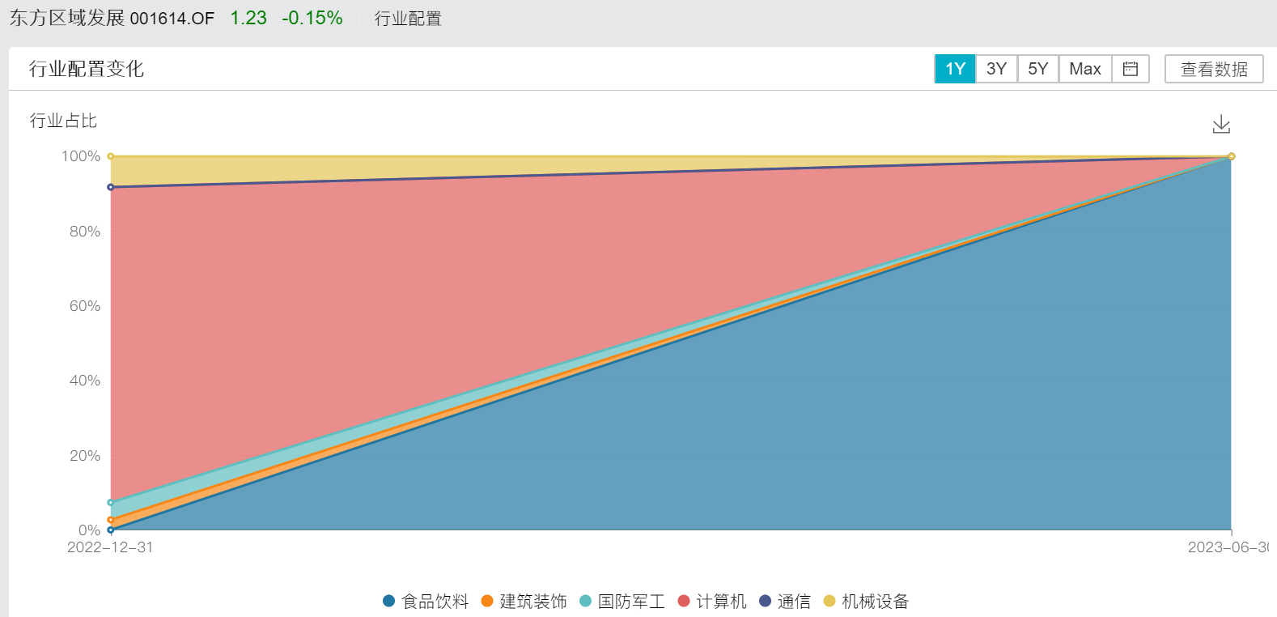Click the 行业配置变化 section title
The image size is (1277, 617).
click(x=87, y=69)
